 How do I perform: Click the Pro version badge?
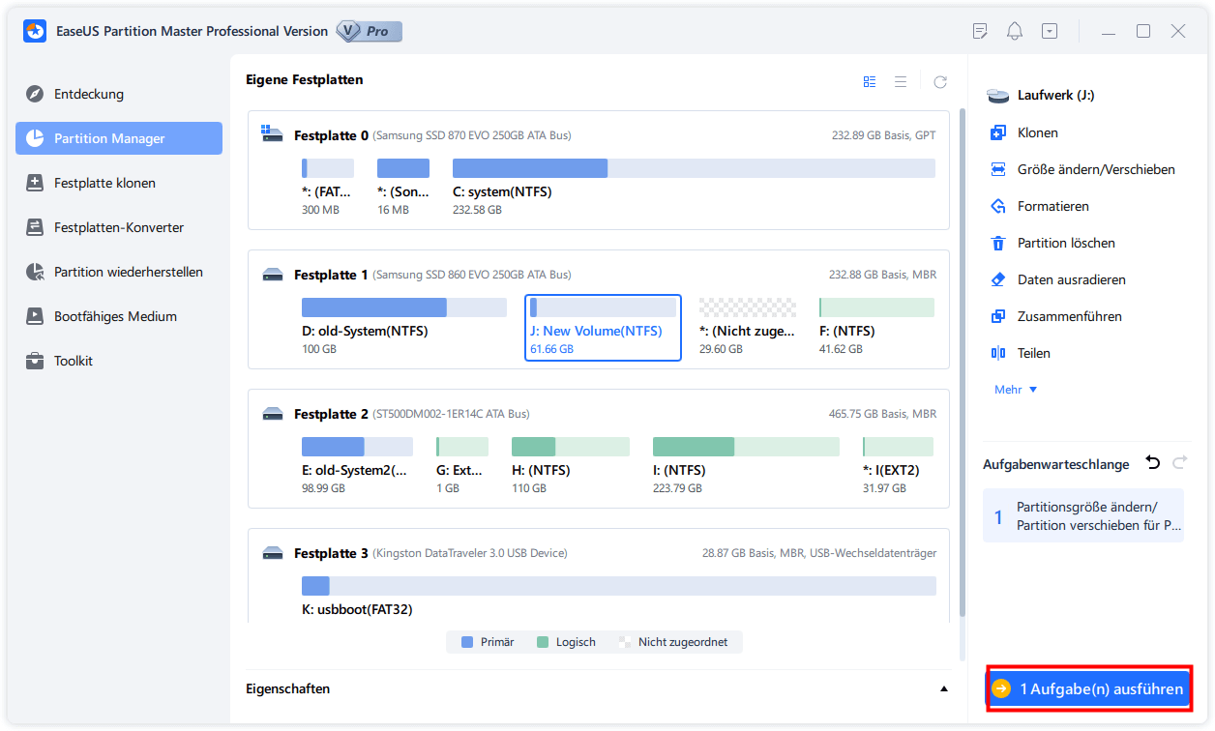[370, 31]
